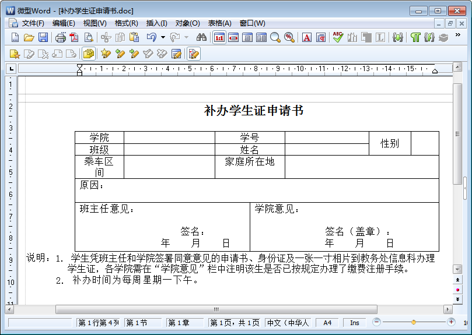
Task: Click the grayed edit note icon
Action: [x=29, y=54]
